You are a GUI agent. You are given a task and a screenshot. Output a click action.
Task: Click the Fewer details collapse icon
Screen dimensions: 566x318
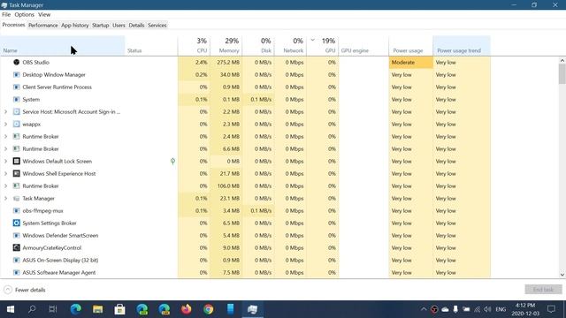pyautogui.click(x=8, y=290)
